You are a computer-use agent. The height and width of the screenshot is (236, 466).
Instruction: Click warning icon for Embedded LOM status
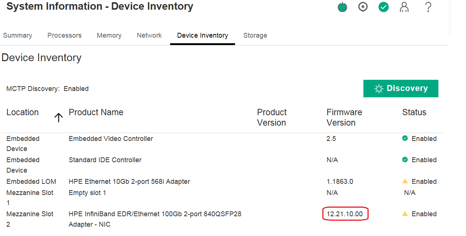pos(405,181)
